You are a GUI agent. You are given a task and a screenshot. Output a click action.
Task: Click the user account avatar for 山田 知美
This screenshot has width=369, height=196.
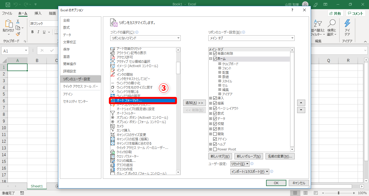coord(305,4)
